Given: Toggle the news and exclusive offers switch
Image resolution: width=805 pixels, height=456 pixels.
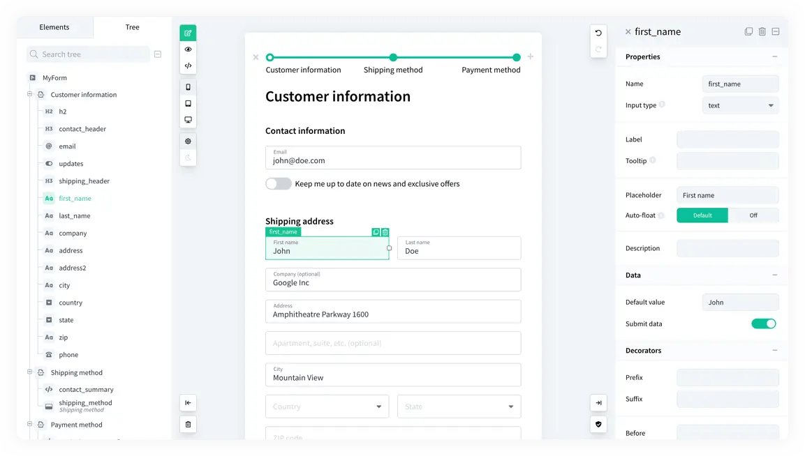Looking at the screenshot, I should [x=278, y=183].
